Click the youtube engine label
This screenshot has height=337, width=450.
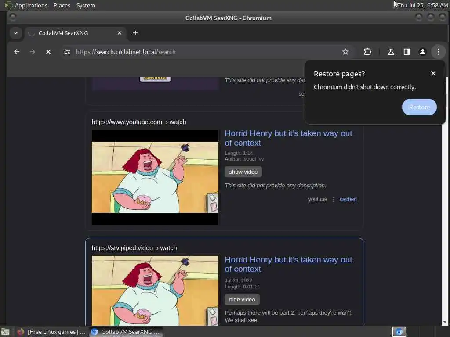tap(317, 199)
